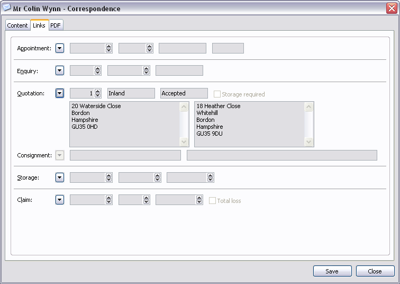
Task: Click the first Appointment field spinner
Action: click(109, 48)
